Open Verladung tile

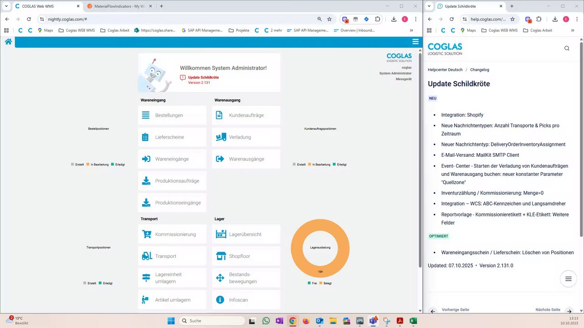tap(246, 137)
